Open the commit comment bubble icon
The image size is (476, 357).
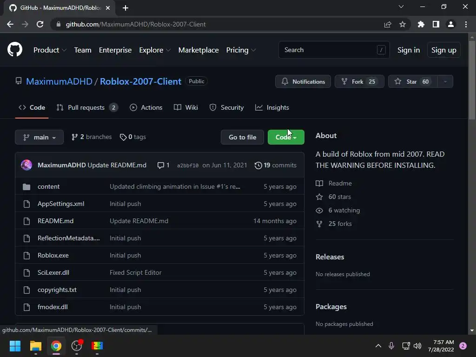160,165
